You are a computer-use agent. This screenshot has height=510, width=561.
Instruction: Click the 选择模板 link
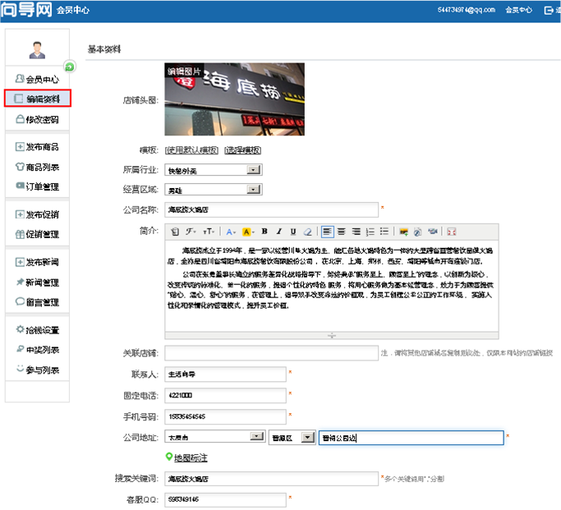coord(242,150)
